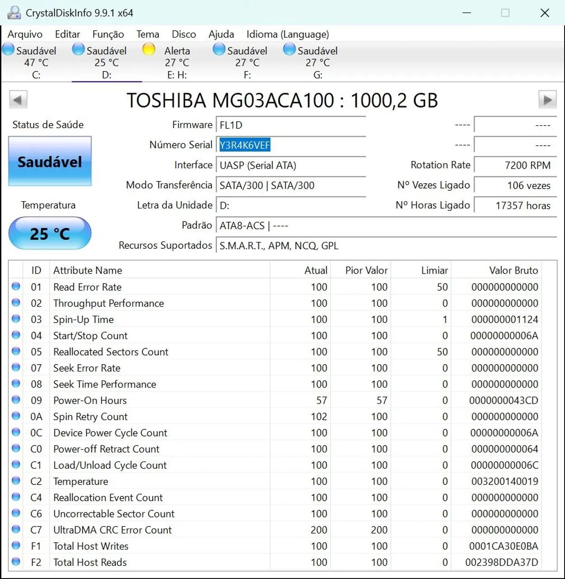Select drive G: health status orb

[x=290, y=49]
